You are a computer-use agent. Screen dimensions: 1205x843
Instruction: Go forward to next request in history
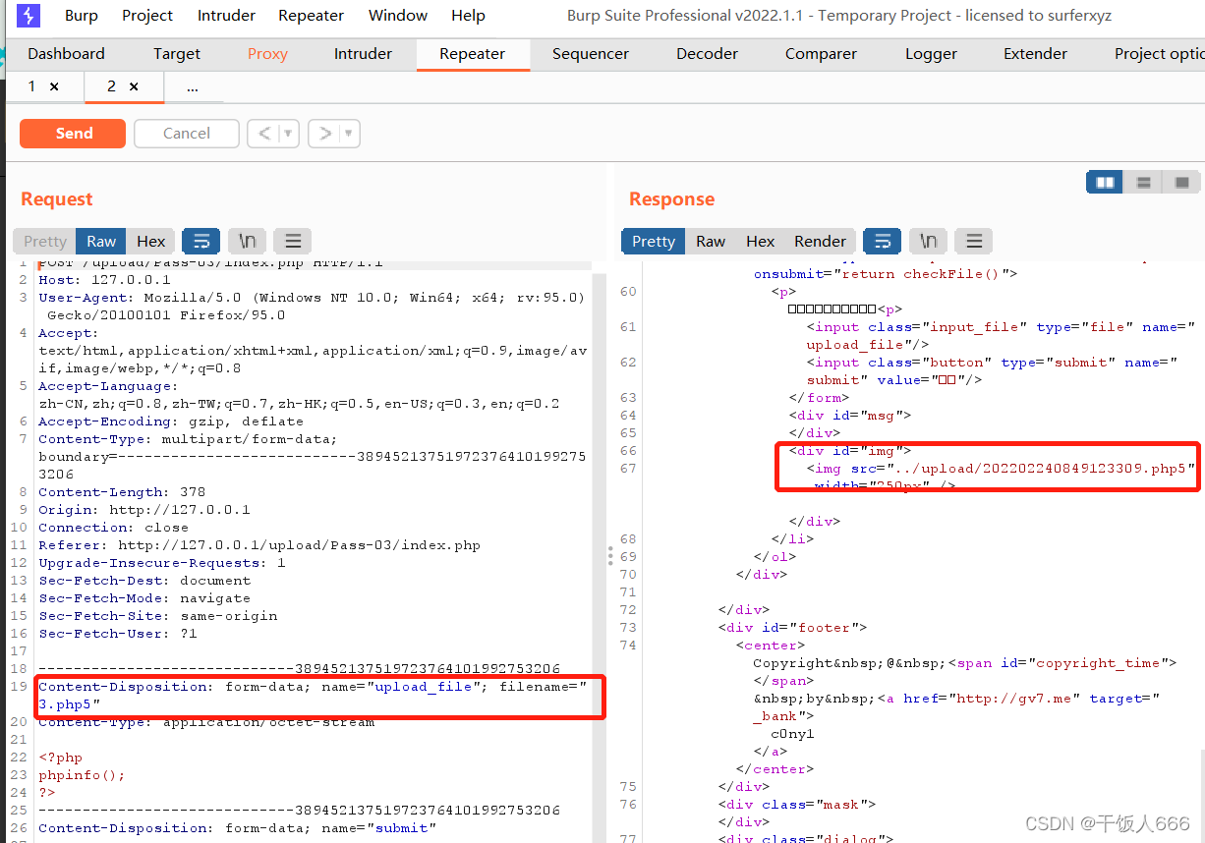(325, 134)
